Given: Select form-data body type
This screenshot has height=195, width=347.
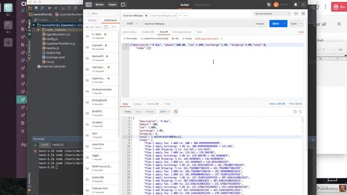Looking at the screenshot, I should coord(130,38).
